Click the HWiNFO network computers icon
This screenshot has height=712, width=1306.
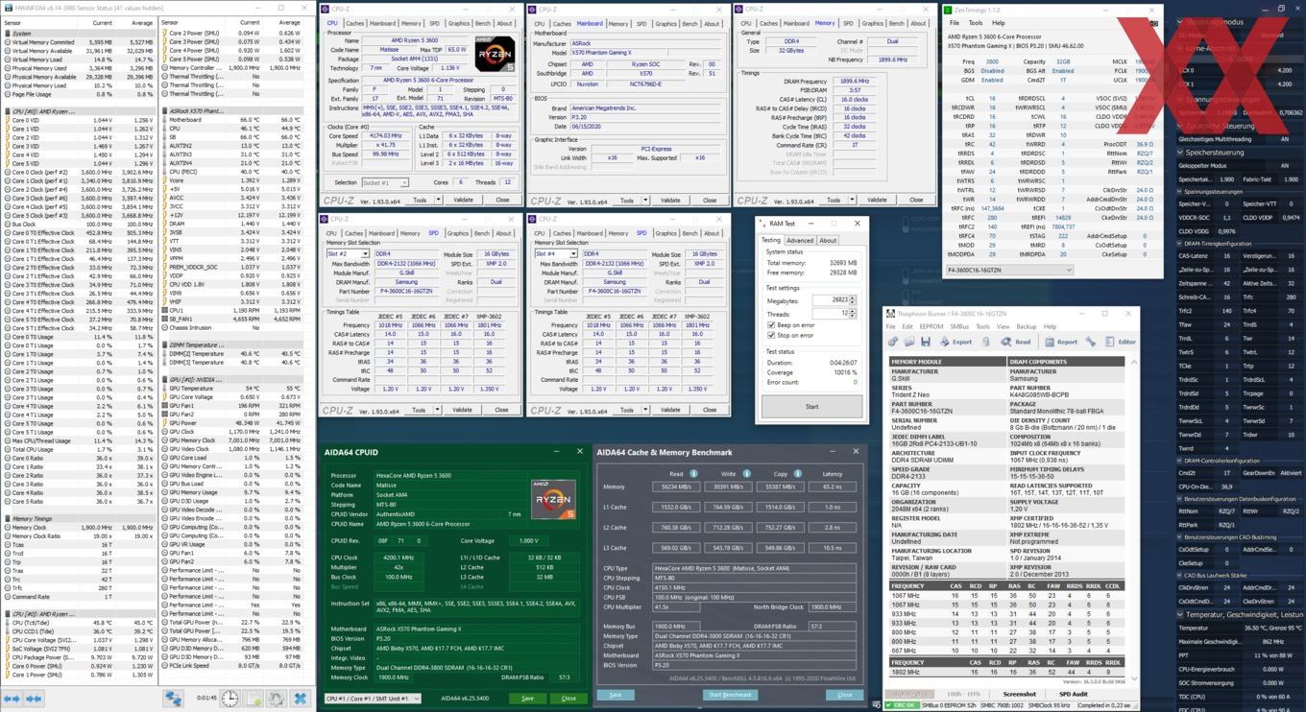173,699
